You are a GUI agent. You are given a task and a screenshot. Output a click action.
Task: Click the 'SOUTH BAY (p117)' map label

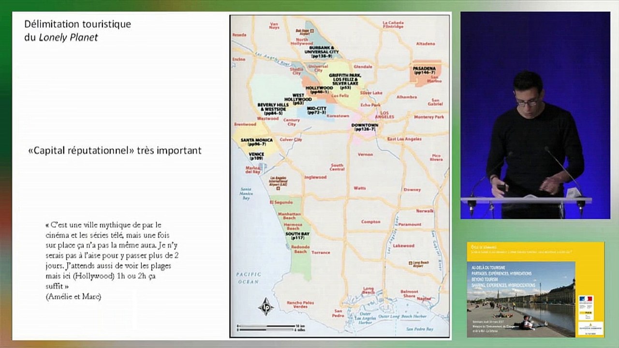[x=297, y=236]
